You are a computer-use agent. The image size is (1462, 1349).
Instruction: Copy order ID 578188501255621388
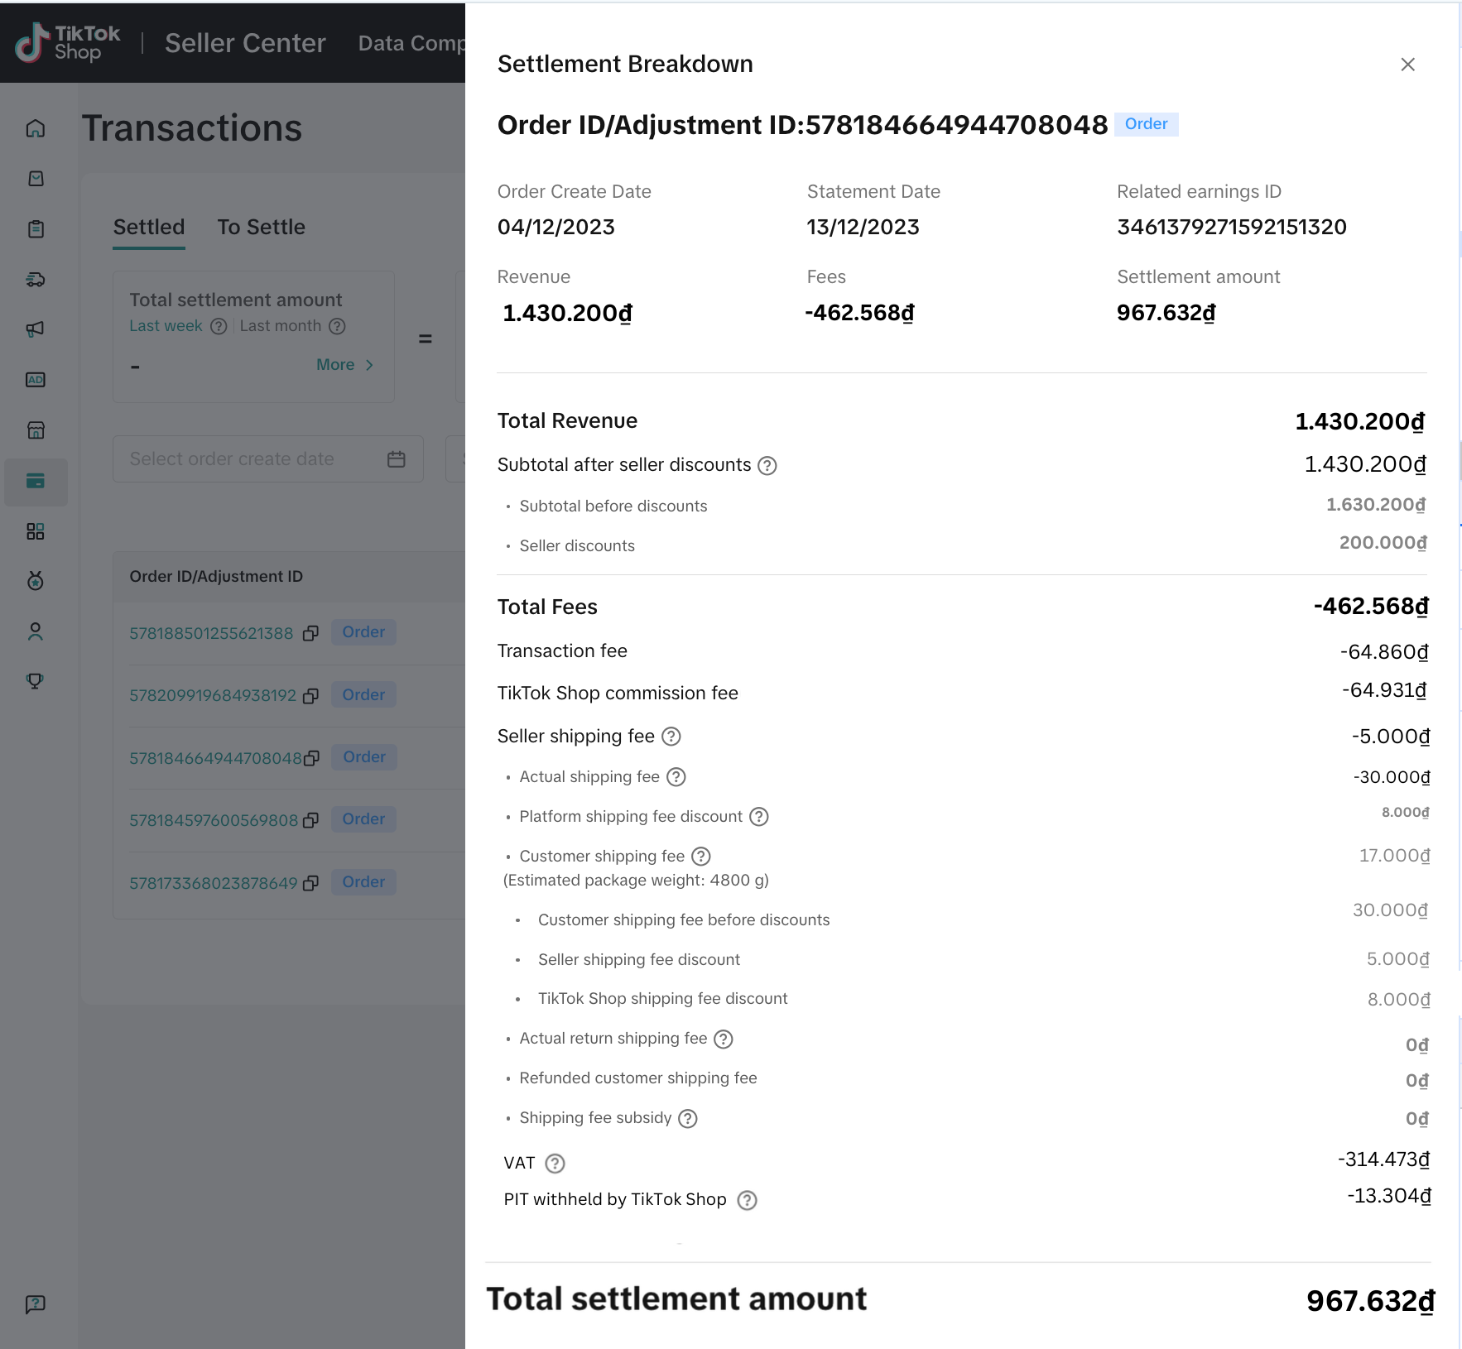(310, 633)
